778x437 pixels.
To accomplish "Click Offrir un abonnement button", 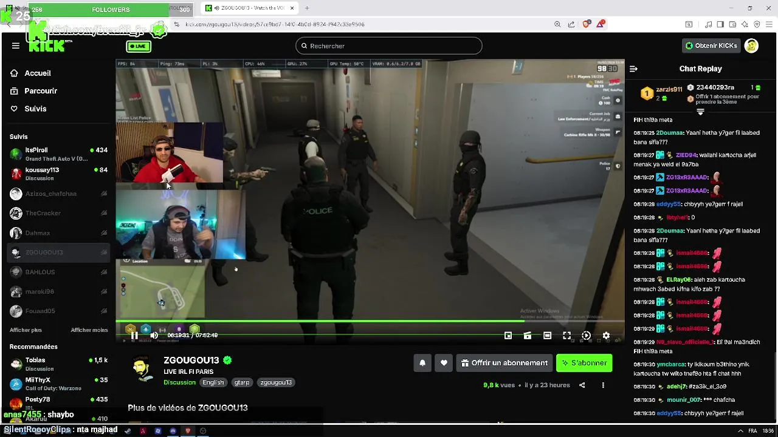I will point(504,363).
